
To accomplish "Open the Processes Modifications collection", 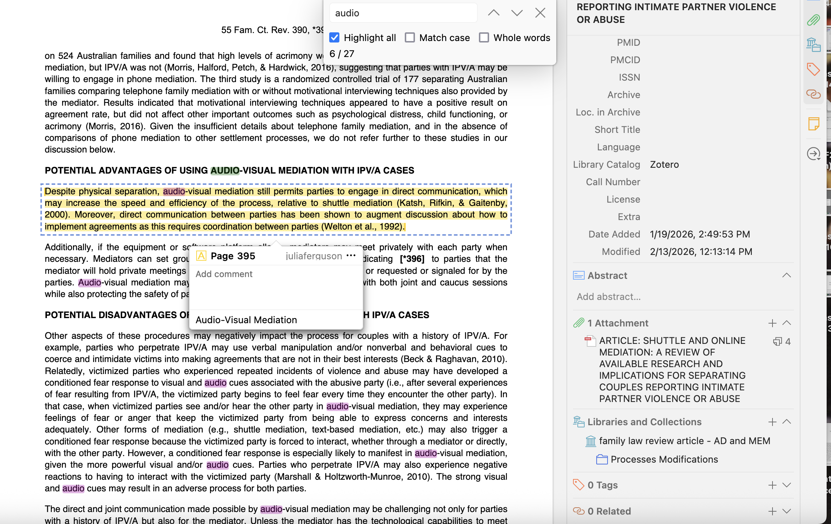I will coord(664,459).
